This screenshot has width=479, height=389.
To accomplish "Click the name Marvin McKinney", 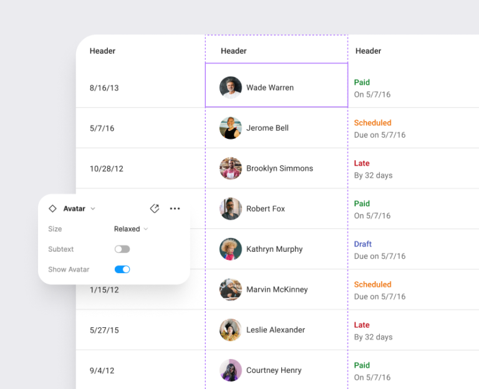I will [x=277, y=289].
